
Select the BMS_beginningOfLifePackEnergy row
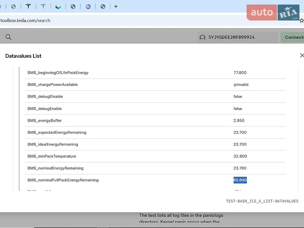(155, 73)
